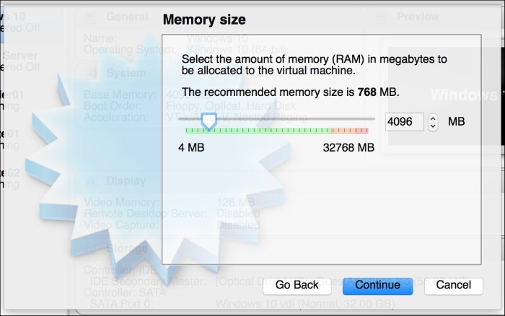
Task: Click the System section chip icon
Action: (90, 74)
